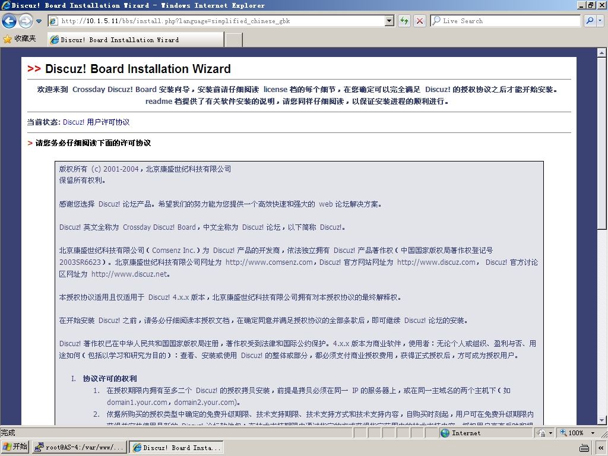Click the IE Forward navigation button
This screenshot has height=456, width=608.
tap(26, 21)
